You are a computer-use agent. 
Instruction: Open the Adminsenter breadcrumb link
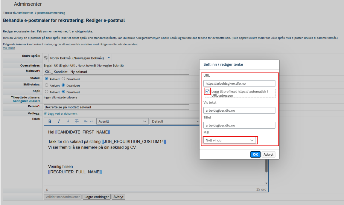tap(25, 13)
